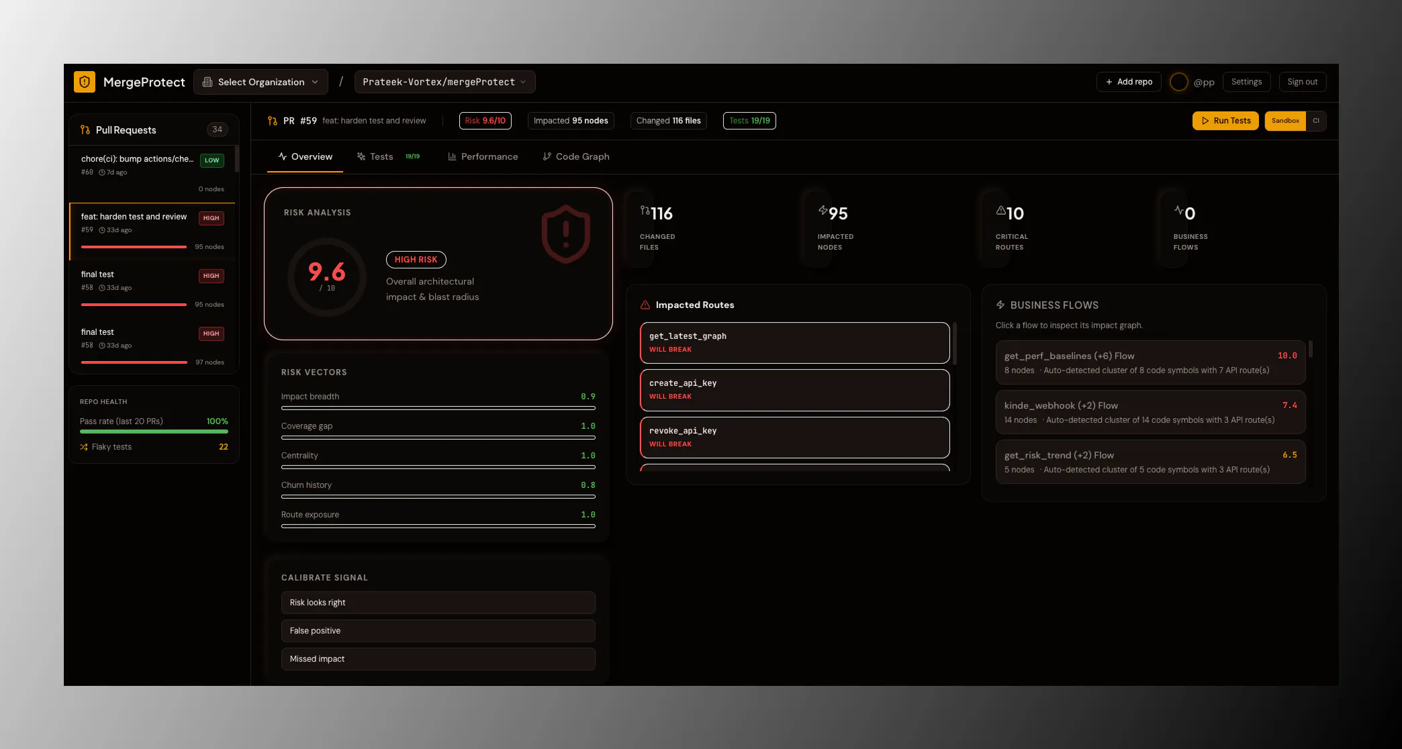Click the MergeProtect shield logo

click(x=85, y=82)
